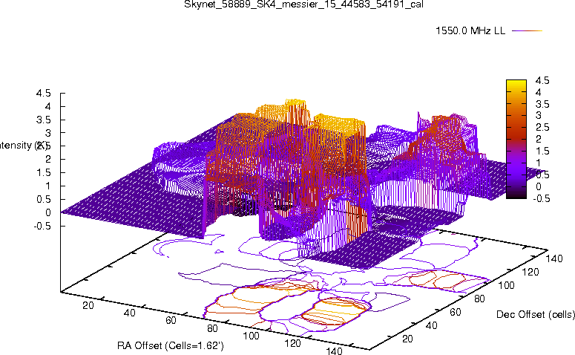Screen dimensions: 575x355
Task: Select the 4.5 label on the color bar
Action: click(542, 80)
